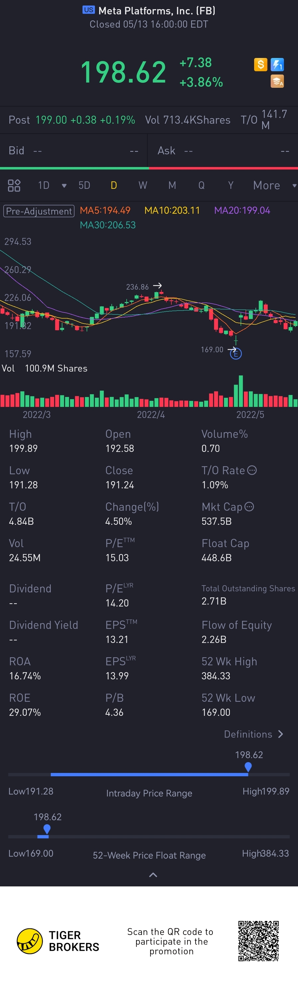Screen dimensions: 298x996
Task: Click the 52-Week Price Range marker
Action: [x=47, y=829]
